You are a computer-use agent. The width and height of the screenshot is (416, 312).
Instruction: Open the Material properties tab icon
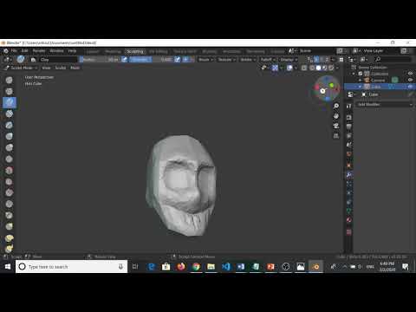tap(349, 220)
